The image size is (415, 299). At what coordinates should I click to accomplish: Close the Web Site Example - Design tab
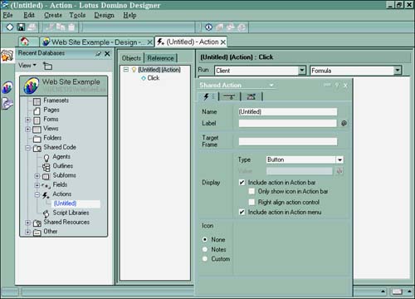(x=149, y=42)
